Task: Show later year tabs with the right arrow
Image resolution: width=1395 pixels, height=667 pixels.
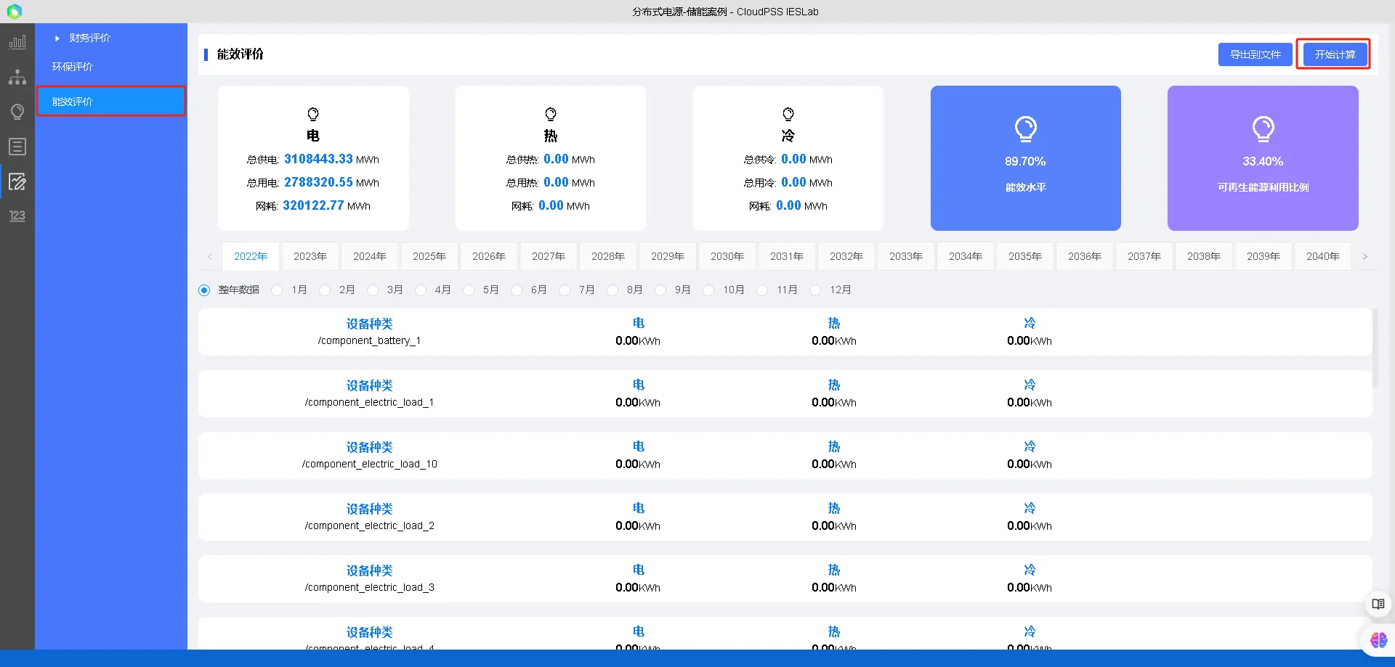Action: pos(1365,256)
